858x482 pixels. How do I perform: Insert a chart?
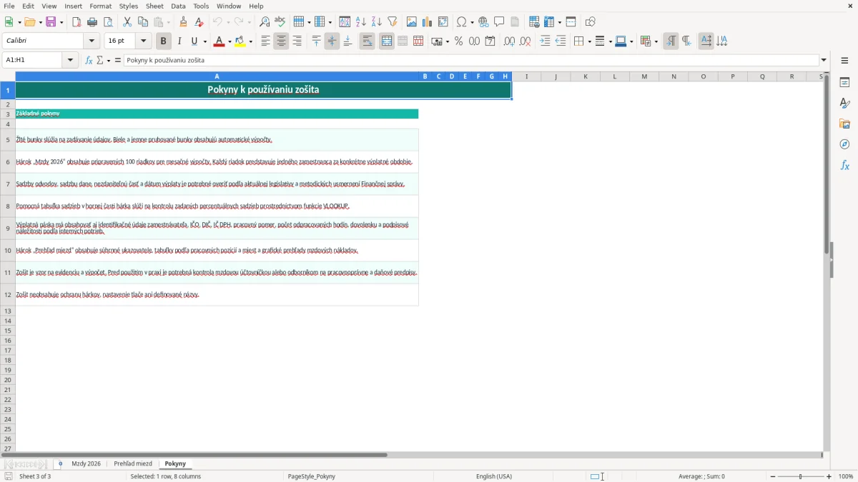[x=428, y=22]
